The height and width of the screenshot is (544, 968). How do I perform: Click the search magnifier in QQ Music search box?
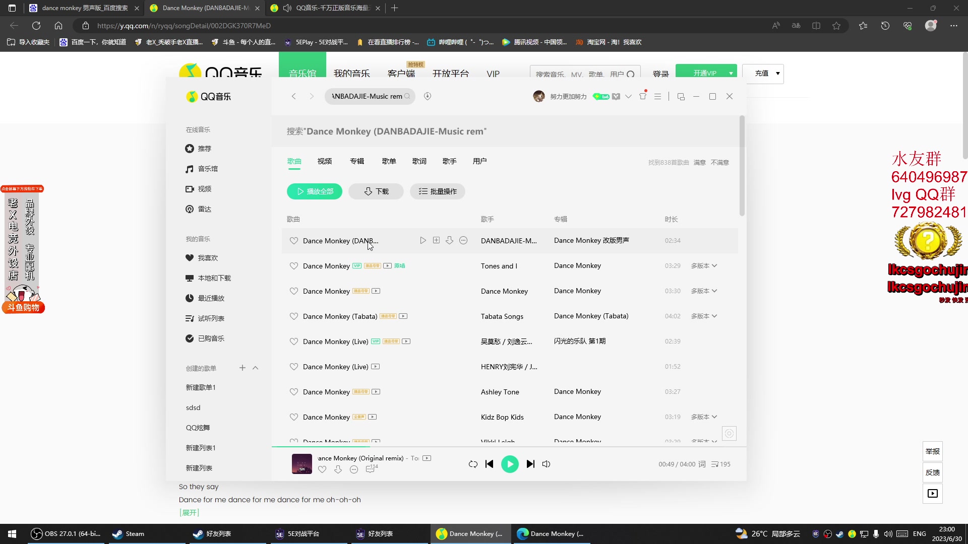[407, 96]
